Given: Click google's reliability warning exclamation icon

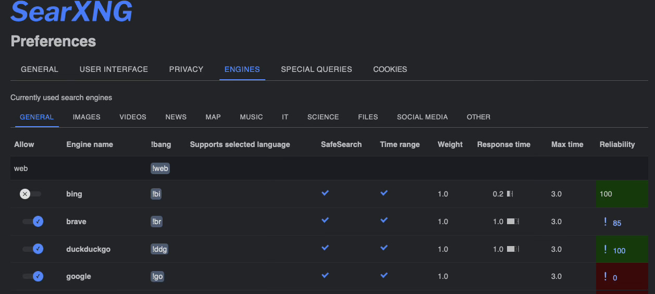Looking at the screenshot, I should [x=605, y=277].
